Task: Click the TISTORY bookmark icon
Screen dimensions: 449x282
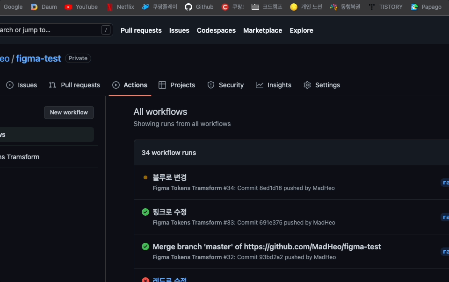Action: 372,7
